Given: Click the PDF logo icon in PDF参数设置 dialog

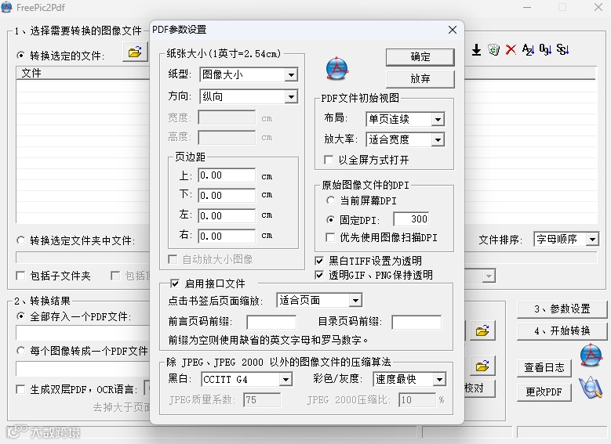Looking at the screenshot, I should [337, 68].
